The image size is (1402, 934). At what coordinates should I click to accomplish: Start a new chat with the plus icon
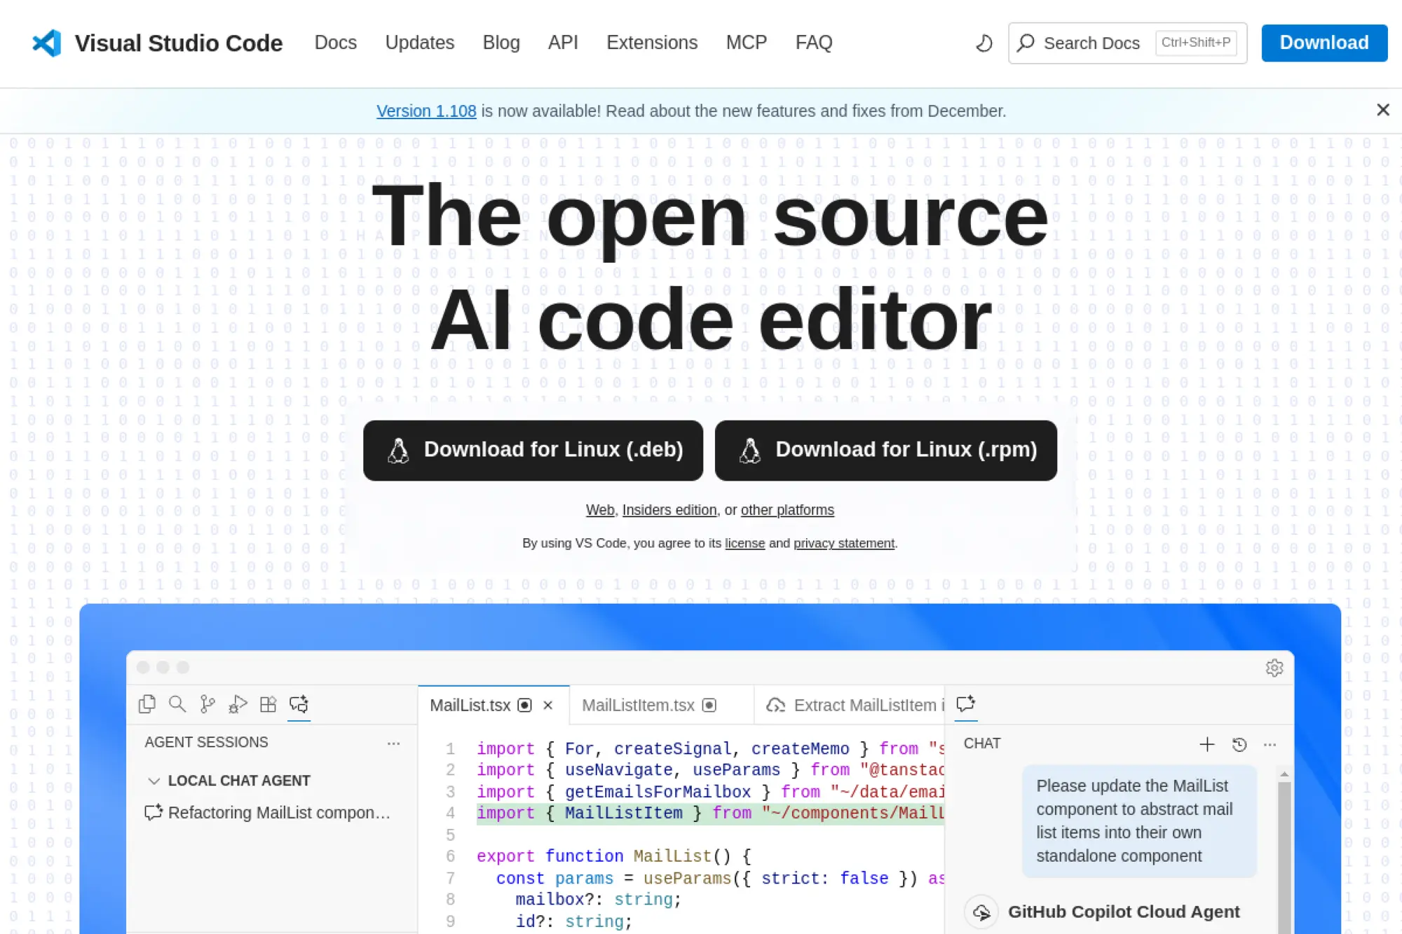tap(1207, 744)
